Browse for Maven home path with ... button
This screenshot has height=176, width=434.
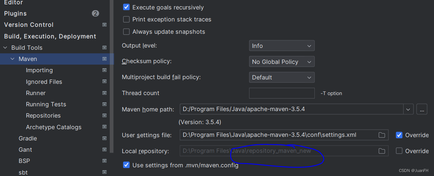tap(422, 109)
